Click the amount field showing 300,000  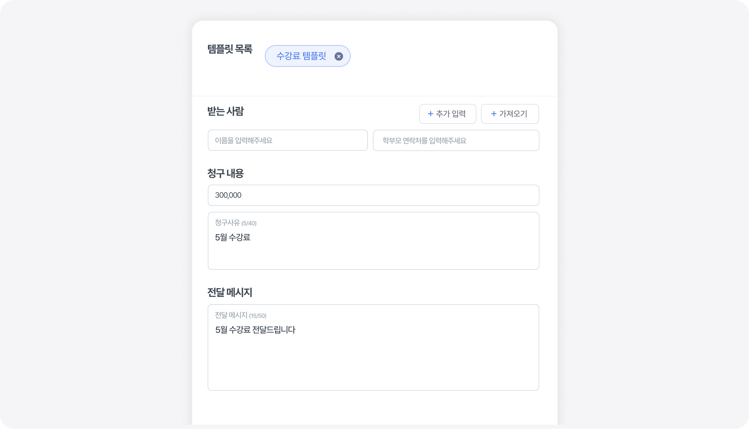[x=373, y=195]
